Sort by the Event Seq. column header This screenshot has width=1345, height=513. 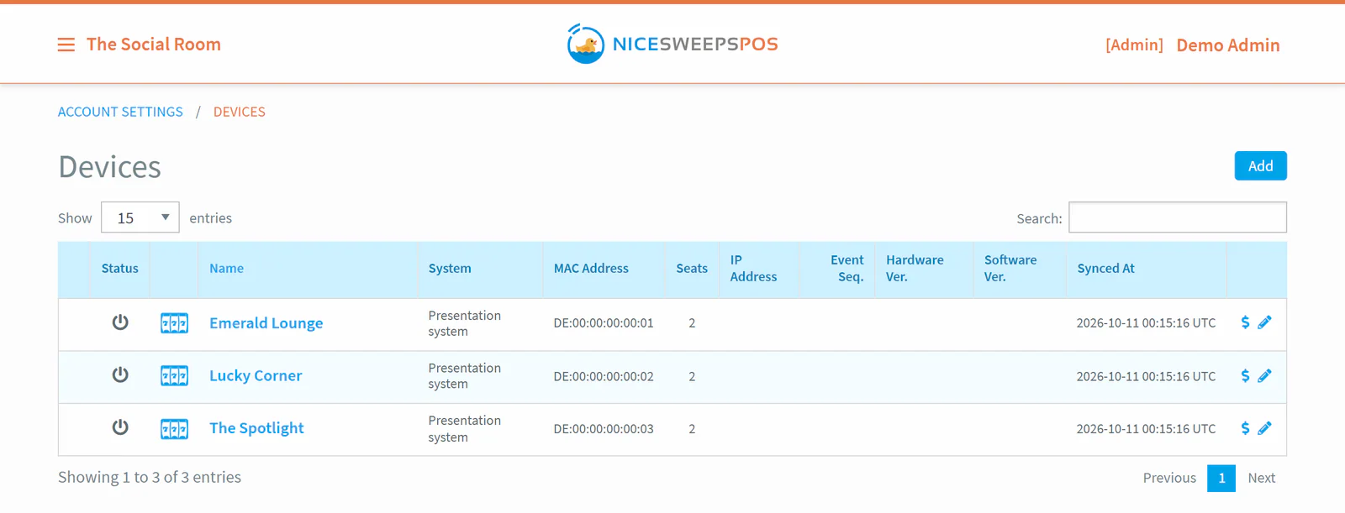838,269
